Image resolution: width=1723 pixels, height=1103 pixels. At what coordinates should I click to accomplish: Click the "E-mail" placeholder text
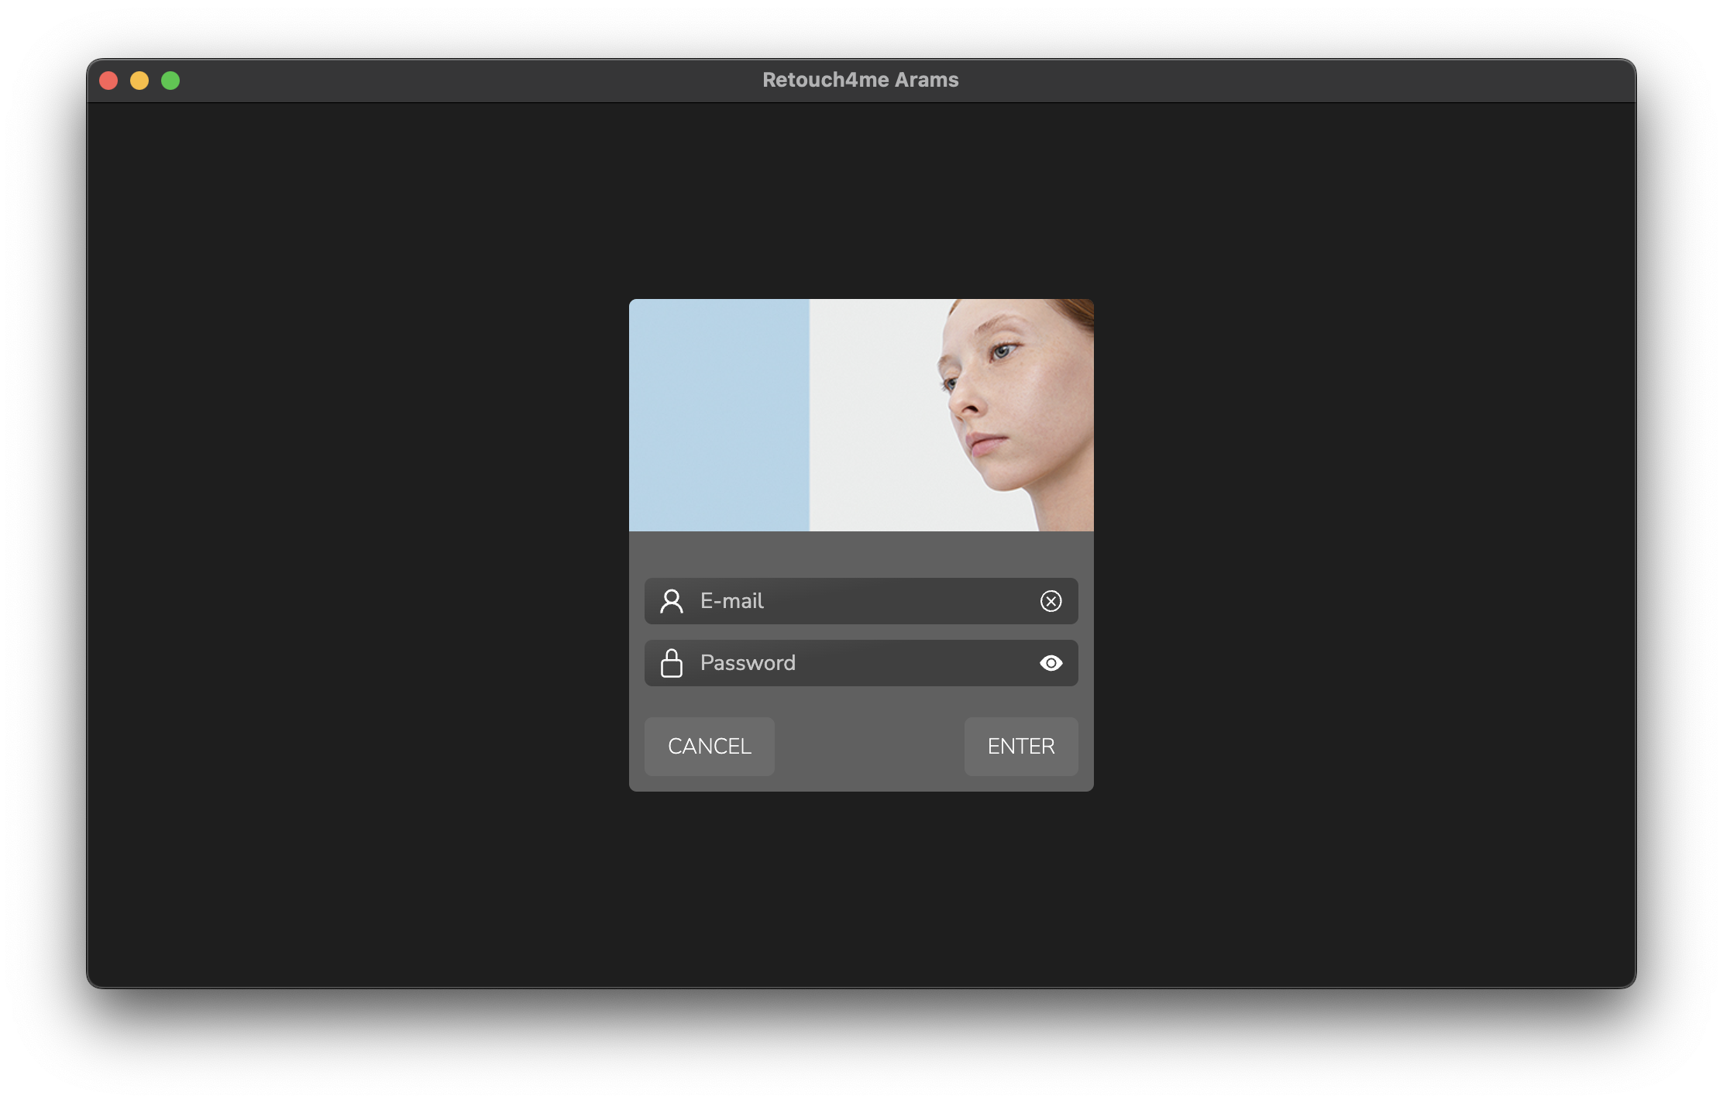coord(731,601)
